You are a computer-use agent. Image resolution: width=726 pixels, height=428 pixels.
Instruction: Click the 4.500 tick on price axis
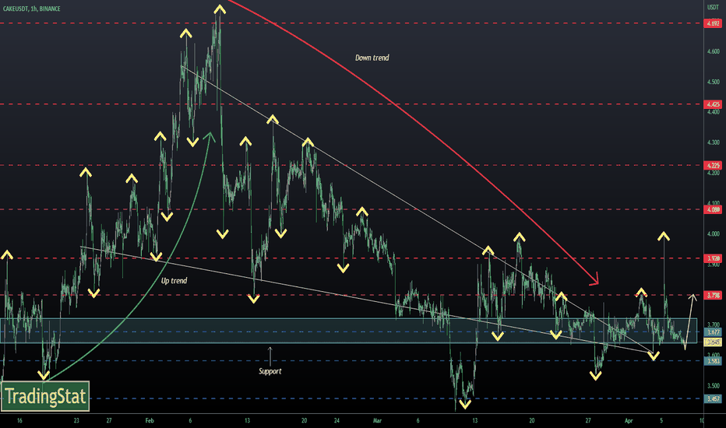[713, 82]
